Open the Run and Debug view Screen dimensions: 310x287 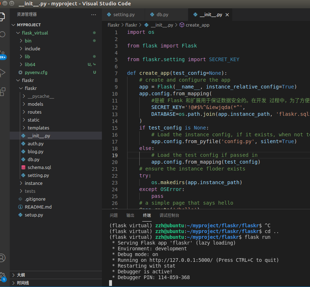(3, 73)
